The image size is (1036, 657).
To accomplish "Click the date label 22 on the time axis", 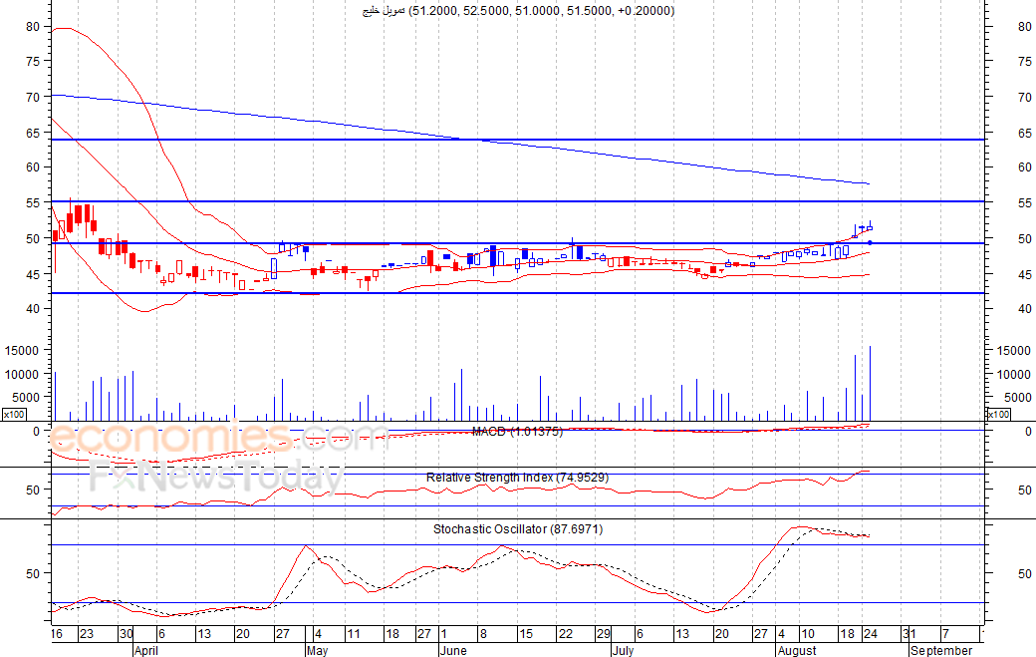I will [566, 634].
